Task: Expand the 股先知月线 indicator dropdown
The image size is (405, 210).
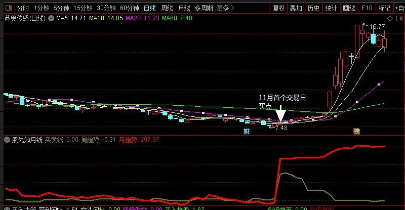Action: pyautogui.click(x=7, y=140)
